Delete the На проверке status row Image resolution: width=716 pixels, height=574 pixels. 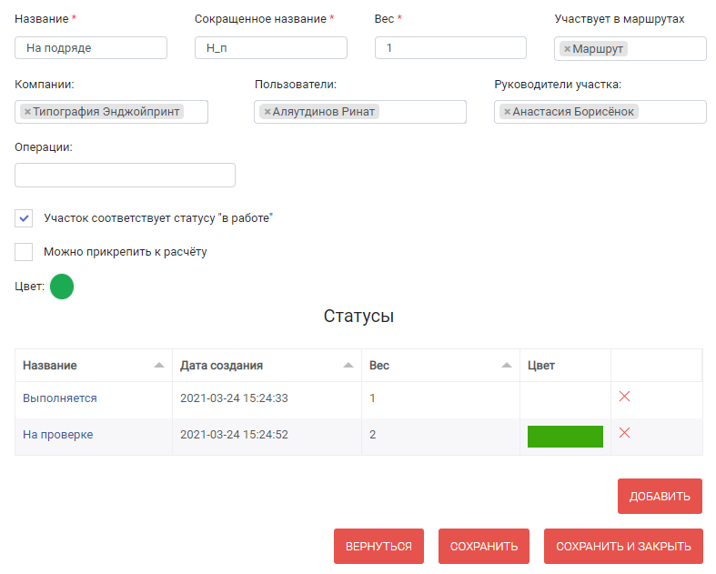(x=624, y=432)
